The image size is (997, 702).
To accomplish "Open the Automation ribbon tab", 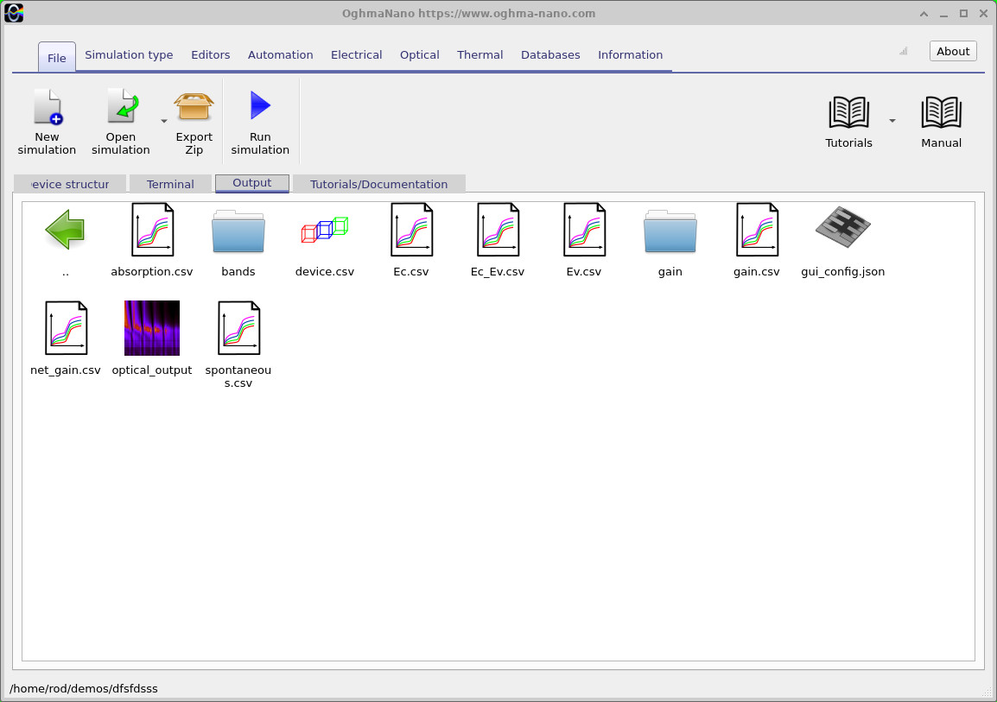I will pos(281,54).
